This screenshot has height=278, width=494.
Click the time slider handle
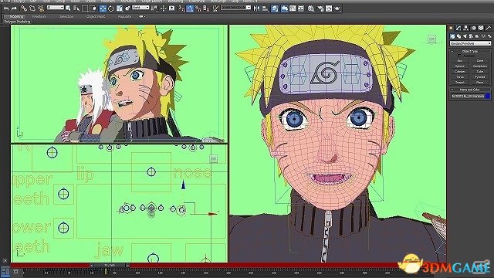pos(110,266)
